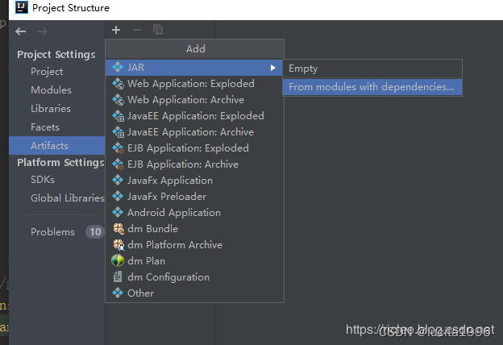Choose Web Application: Exploded entry
Viewport: 503px width, 345px height.
tap(194, 84)
